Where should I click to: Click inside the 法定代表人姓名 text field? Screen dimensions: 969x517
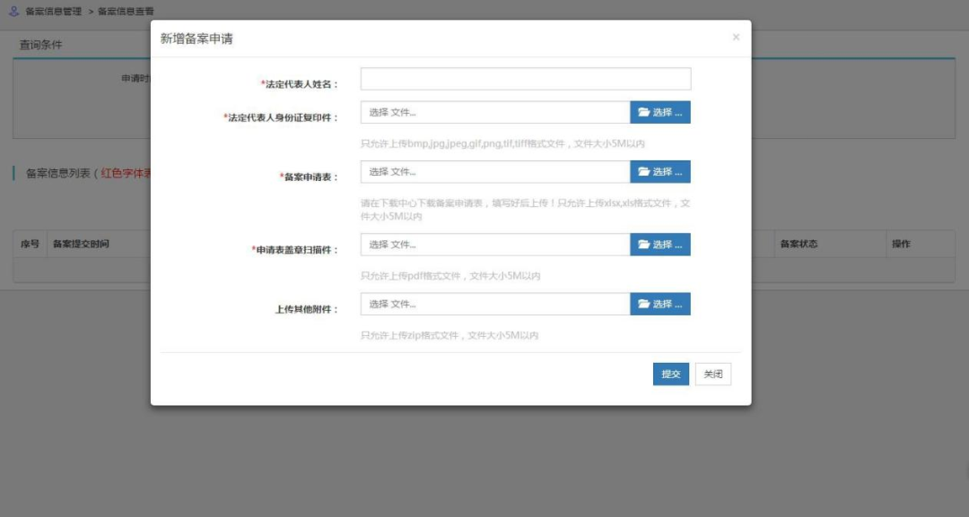tap(525, 79)
